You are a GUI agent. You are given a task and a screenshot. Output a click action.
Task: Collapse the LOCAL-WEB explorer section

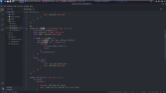click(x=14, y=12)
